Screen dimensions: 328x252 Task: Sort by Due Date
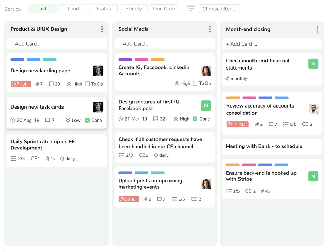point(164,9)
